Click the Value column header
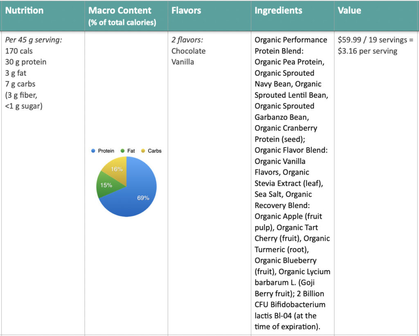Image resolution: width=419 pixels, height=336 pixels. 349,10
